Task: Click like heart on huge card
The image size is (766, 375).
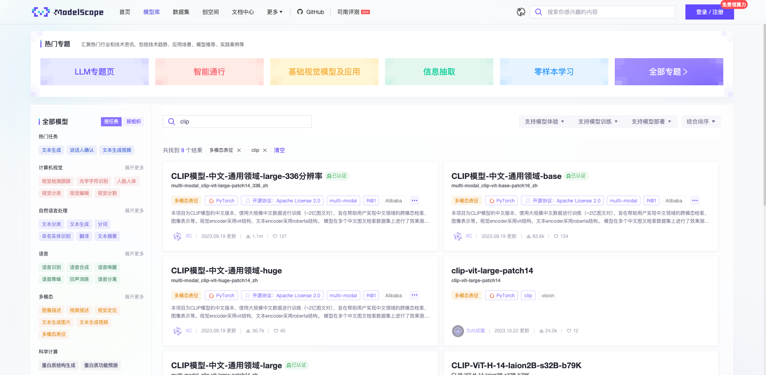Action: (276, 331)
